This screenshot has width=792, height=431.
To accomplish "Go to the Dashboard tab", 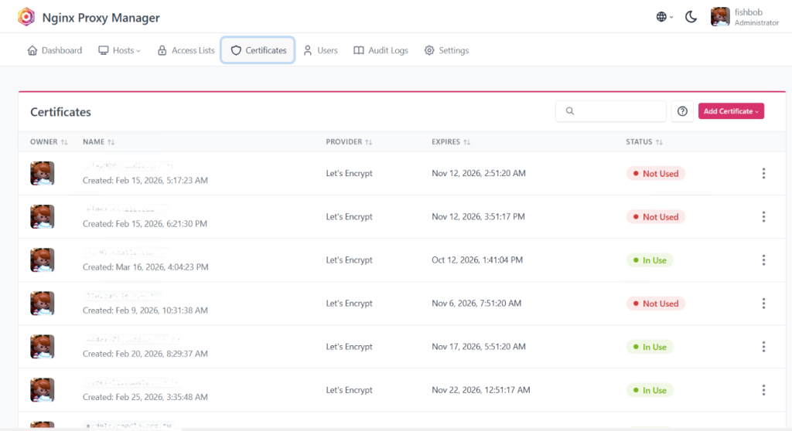I will pyautogui.click(x=55, y=50).
